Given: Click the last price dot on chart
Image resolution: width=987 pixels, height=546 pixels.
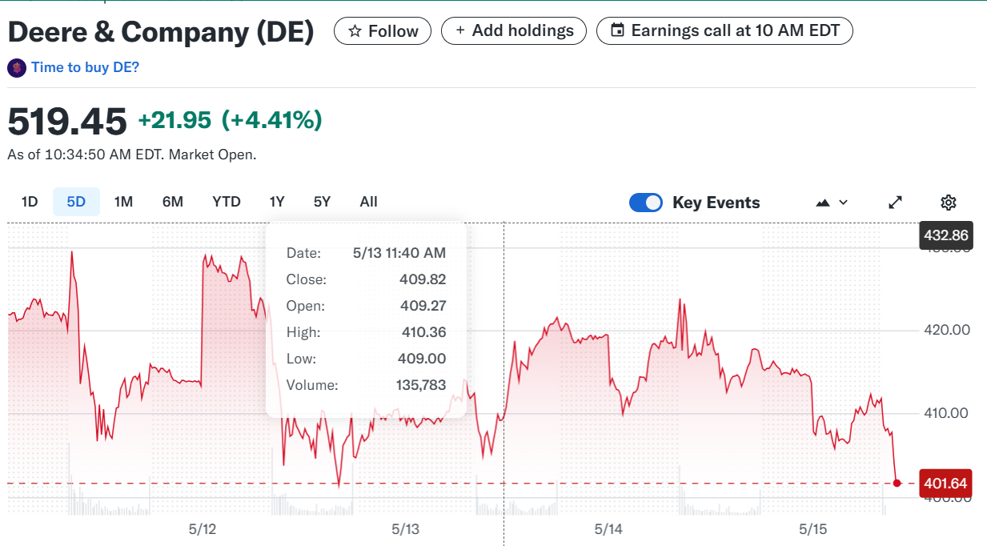Looking at the screenshot, I should click(x=897, y=483).
